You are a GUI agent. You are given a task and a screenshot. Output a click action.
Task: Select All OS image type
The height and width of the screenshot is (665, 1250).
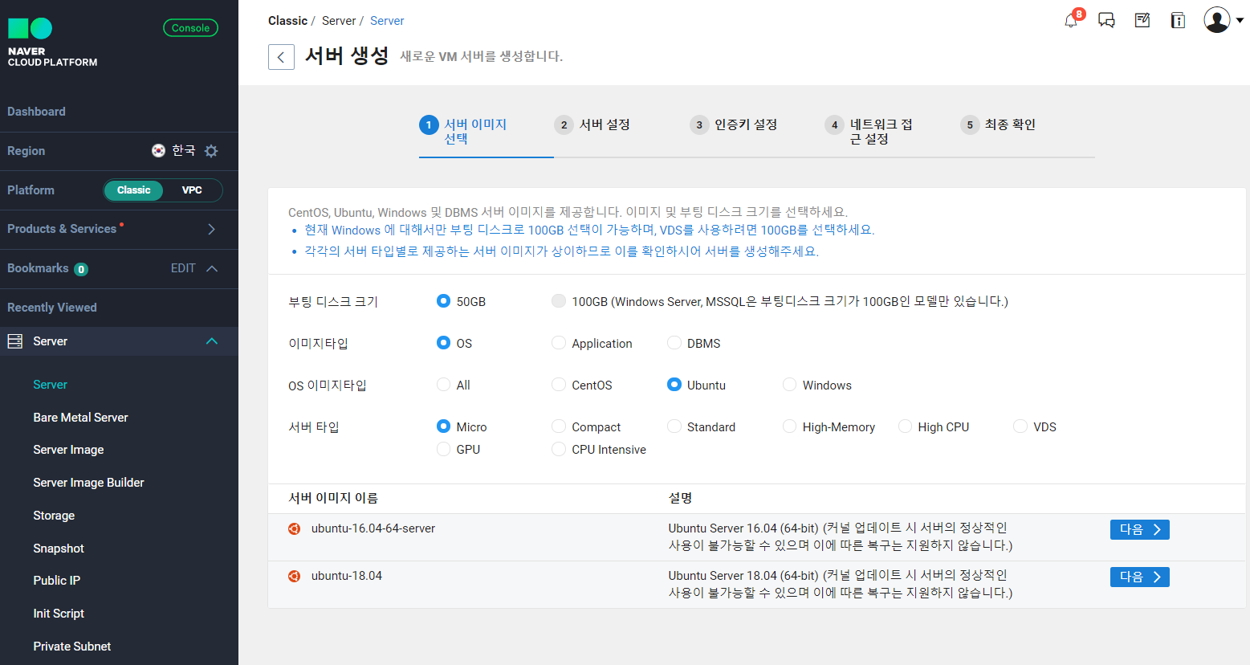(x=443, y=385)
